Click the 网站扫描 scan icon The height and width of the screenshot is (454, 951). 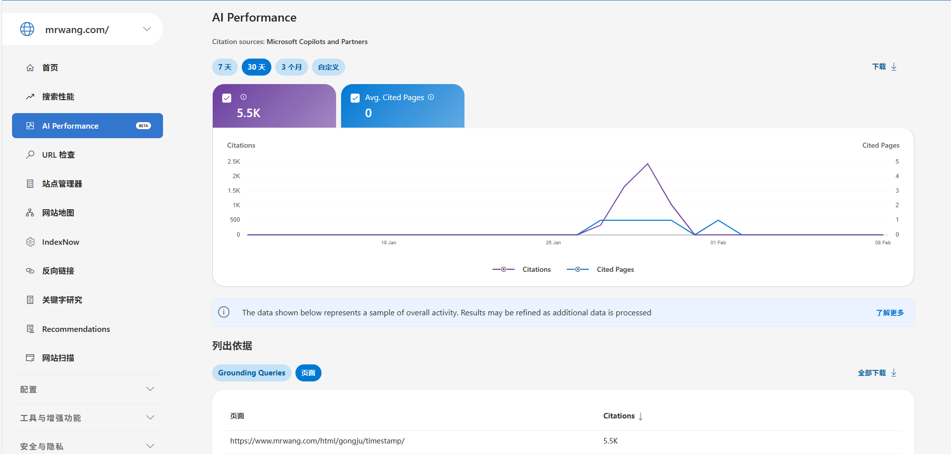pos(30,358)
